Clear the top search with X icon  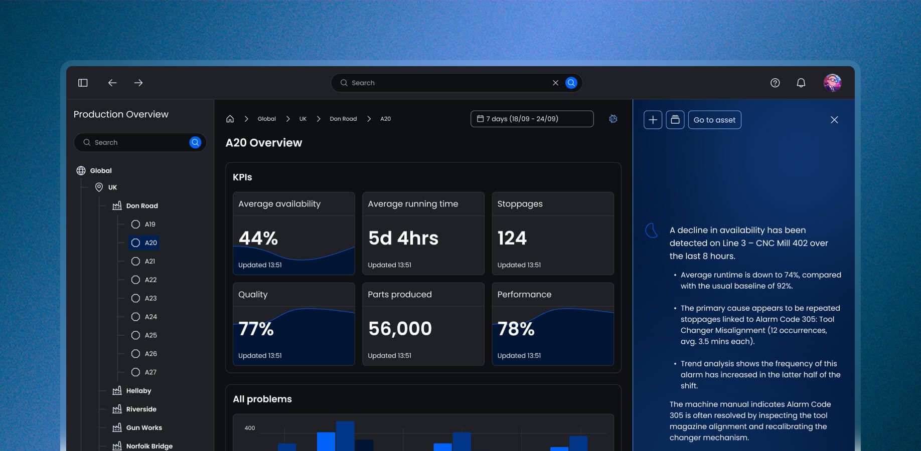(555, 83)
